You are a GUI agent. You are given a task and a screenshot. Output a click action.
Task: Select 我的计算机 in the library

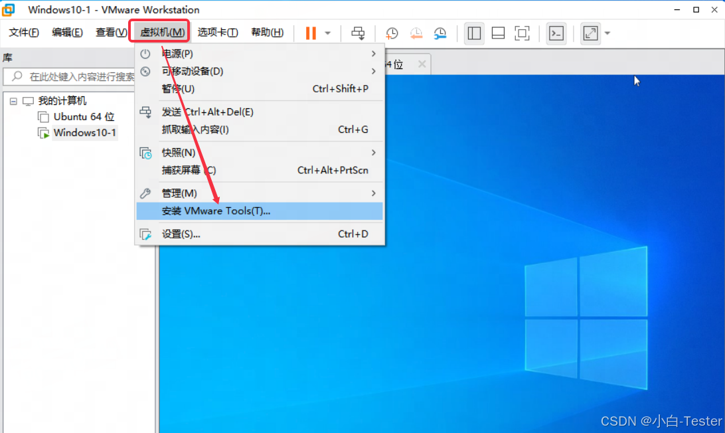[62, 101]
